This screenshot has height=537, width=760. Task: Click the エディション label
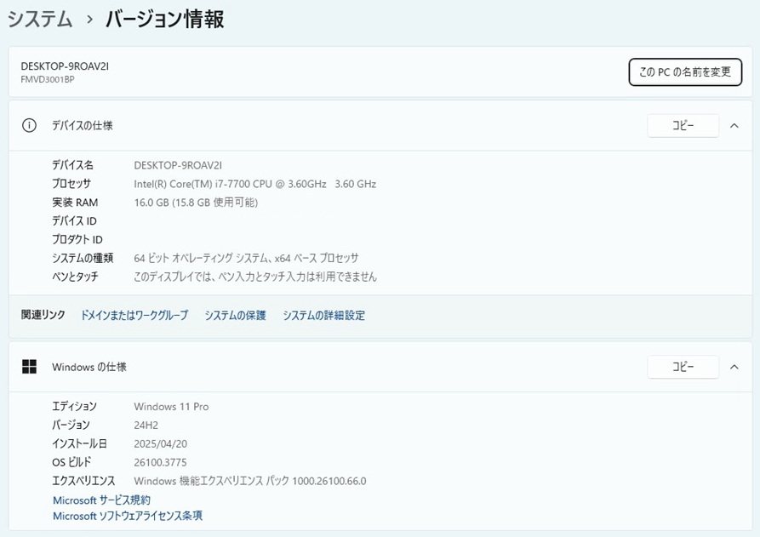tap(74, 406)
